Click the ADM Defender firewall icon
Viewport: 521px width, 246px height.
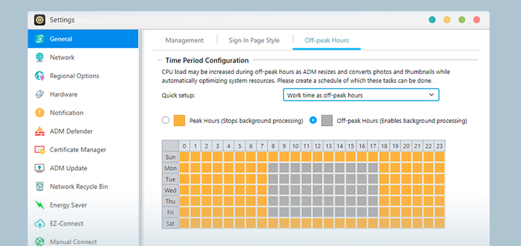(40, 131)
